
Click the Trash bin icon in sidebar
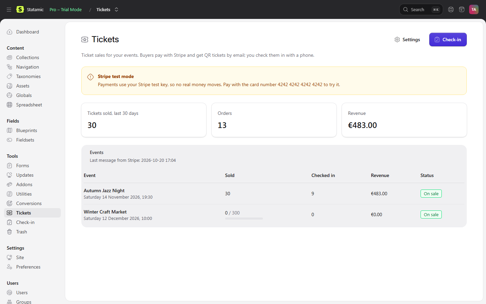click(9, 232)
